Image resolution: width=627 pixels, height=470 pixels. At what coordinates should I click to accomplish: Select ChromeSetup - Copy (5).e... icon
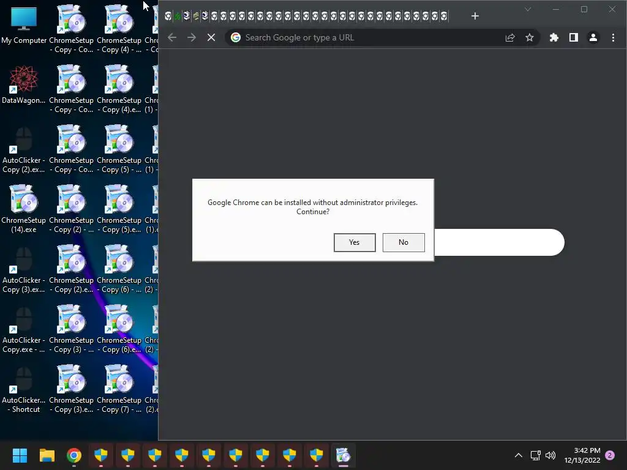point(119,210)
